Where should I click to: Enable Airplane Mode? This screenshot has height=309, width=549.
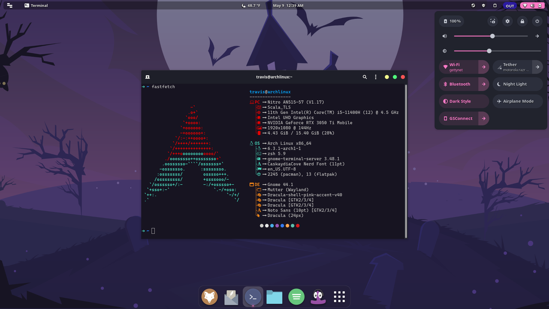[518, 101]
